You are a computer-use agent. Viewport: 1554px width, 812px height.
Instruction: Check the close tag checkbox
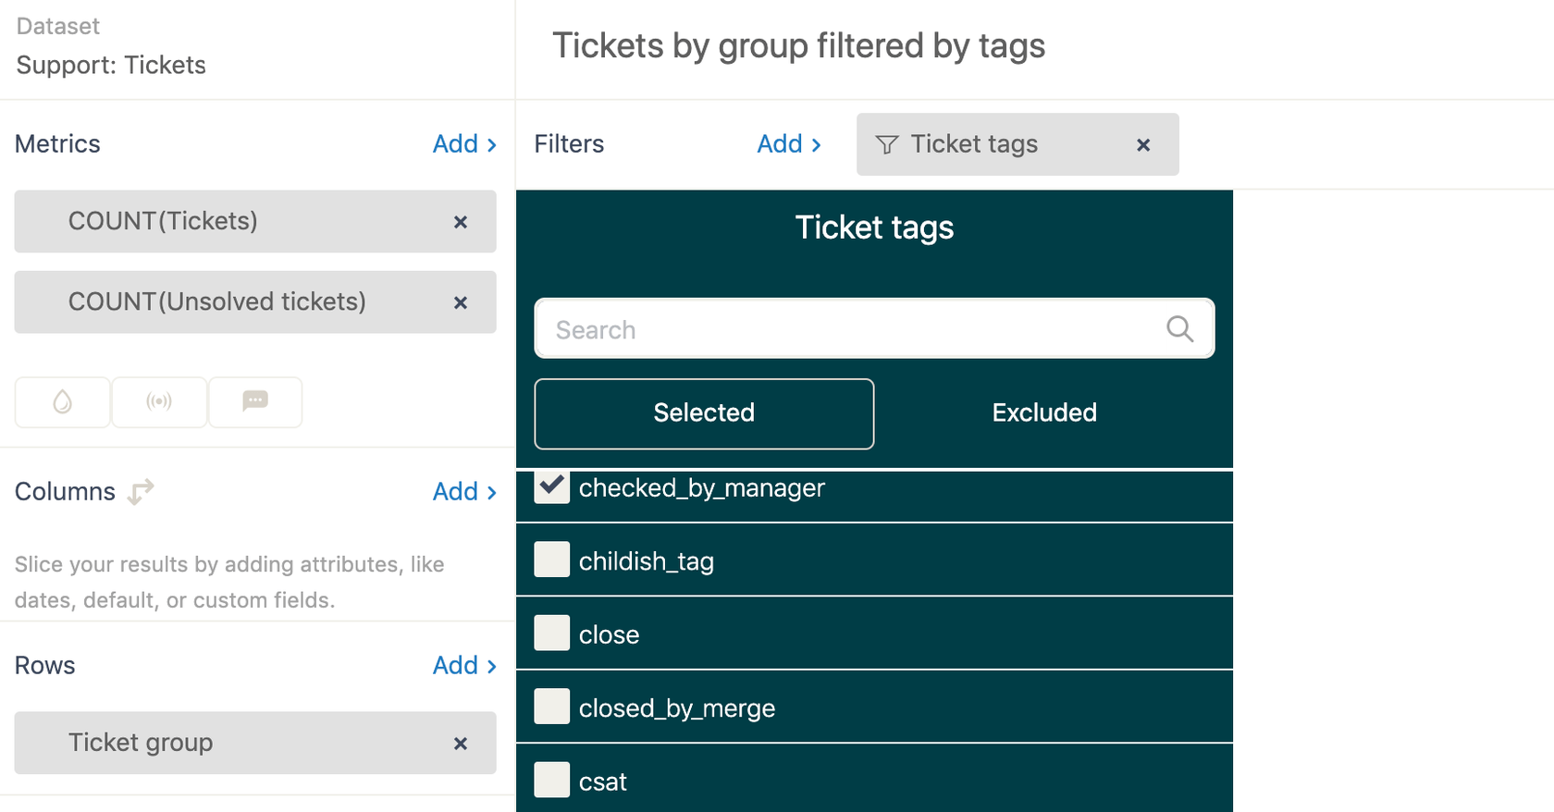[552, 633]
